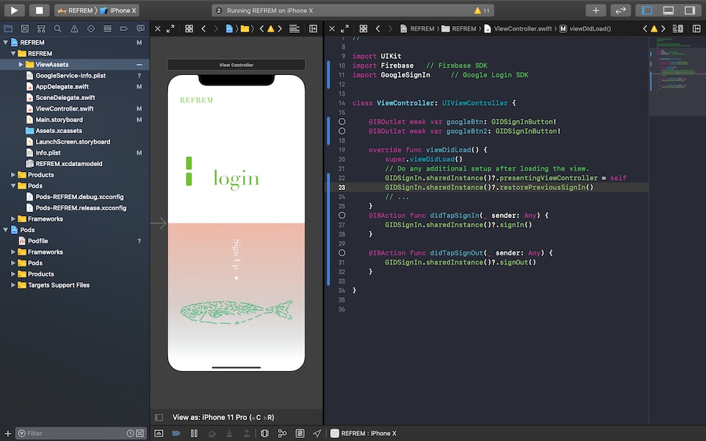Screen dimensions: 706x441
Task: Click the add file plus button
Action: pyautogui.click(x=8, y=433)
